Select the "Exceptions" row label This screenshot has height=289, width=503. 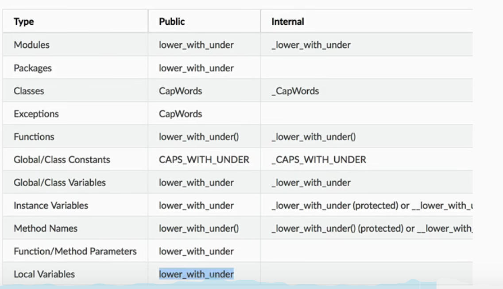36,114
